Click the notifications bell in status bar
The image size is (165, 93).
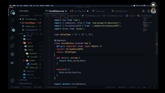click(x=154, y=87)
